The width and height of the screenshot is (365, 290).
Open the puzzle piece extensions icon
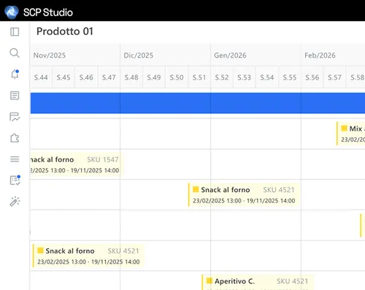[15, 138]
